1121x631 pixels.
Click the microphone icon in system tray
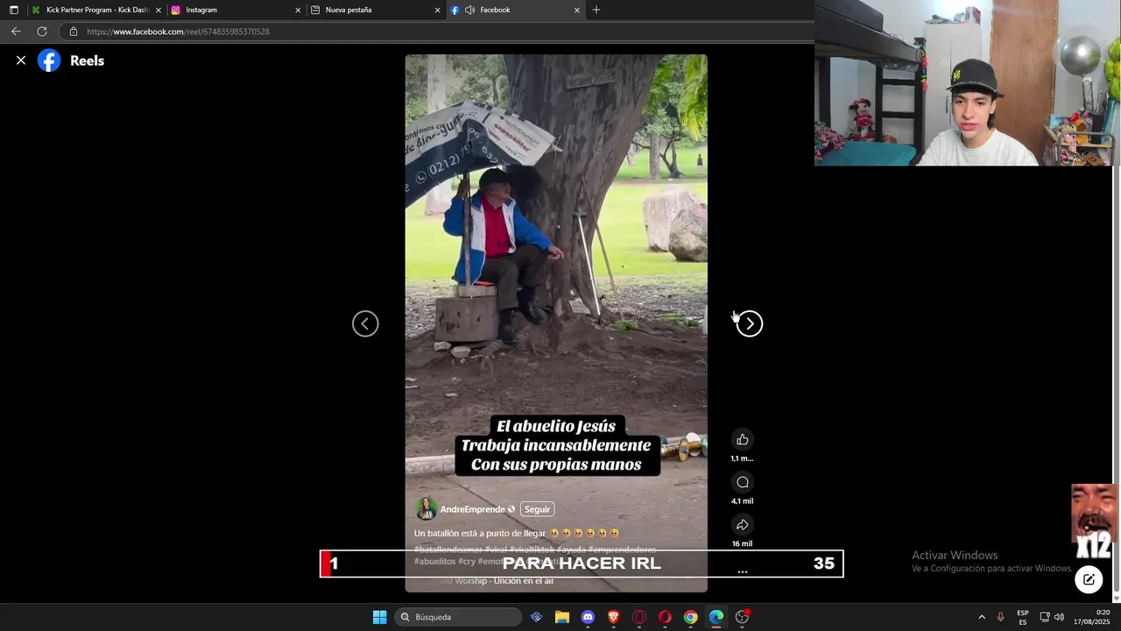[x=1000, y=617]
